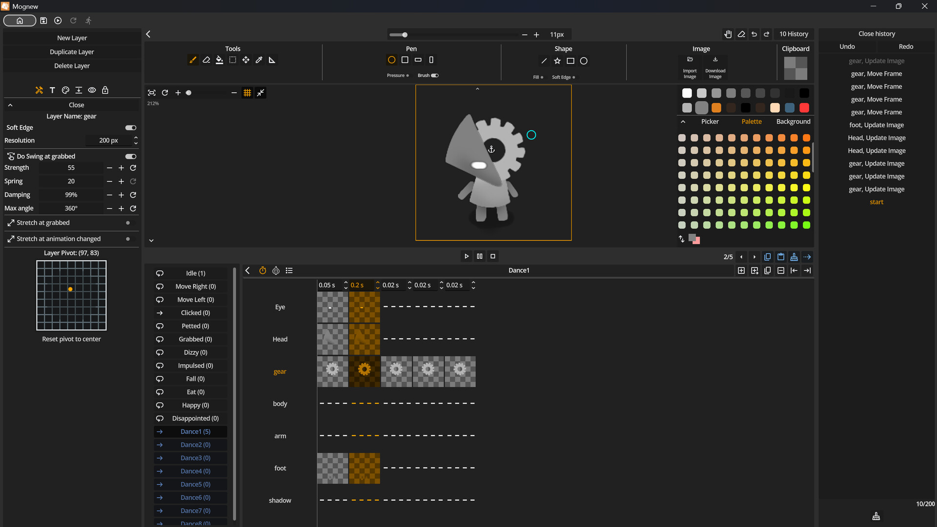The height and width of the screenshot is (527, 937).
Task: Click the Download Image icon
Action: [715, 60]
